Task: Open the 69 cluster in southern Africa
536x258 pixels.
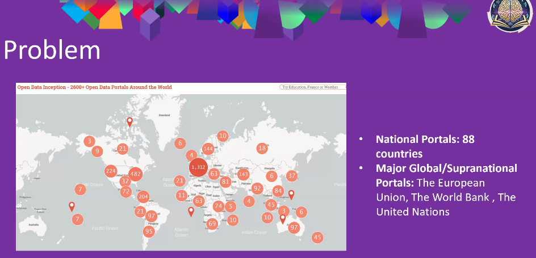Action: coord(212,223)
